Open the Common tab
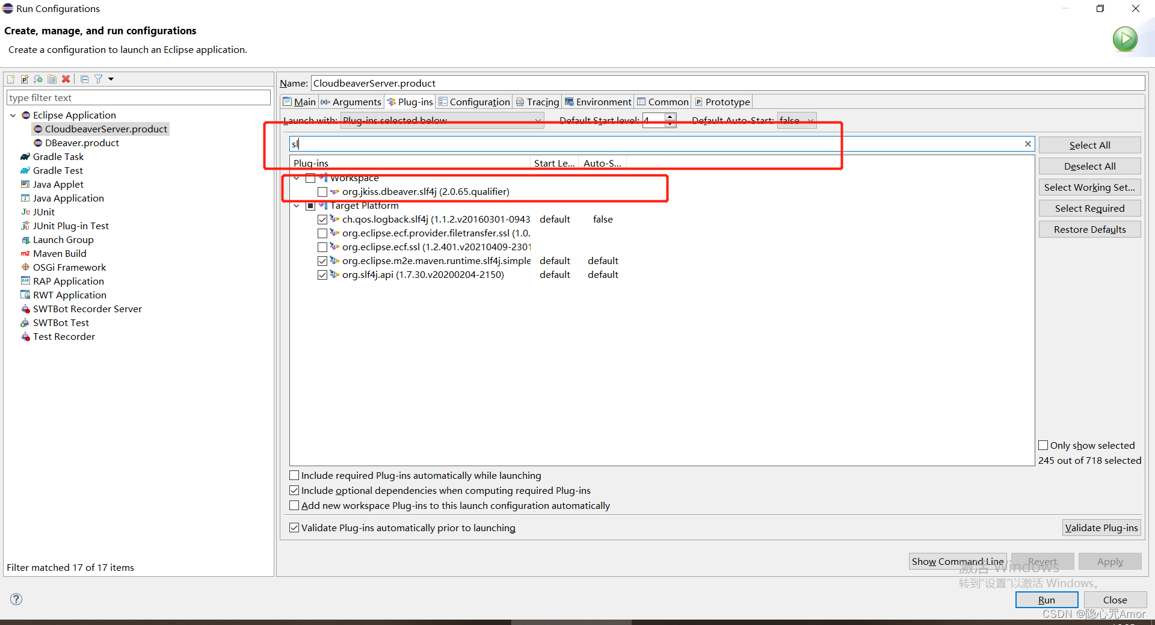The width and height of the screenshot is (1155, 625). (663, 102)
